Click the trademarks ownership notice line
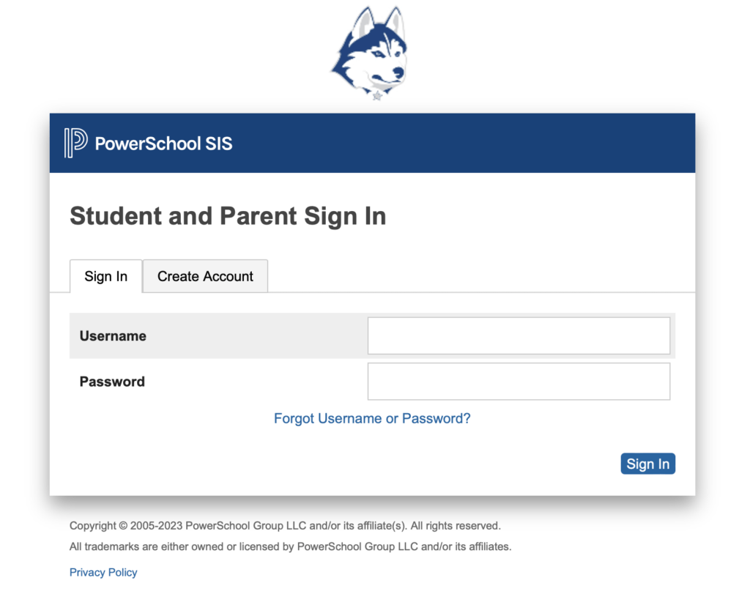750x594 pixels. pyautogui.click(x=290, y=546)
